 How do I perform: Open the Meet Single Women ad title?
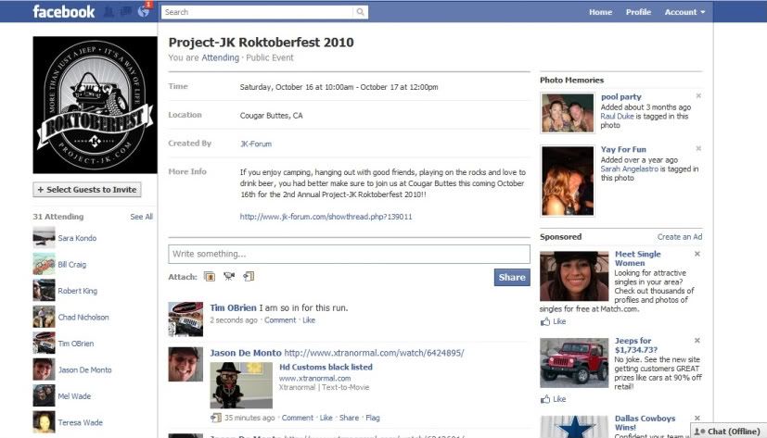(x=637, y=258)
